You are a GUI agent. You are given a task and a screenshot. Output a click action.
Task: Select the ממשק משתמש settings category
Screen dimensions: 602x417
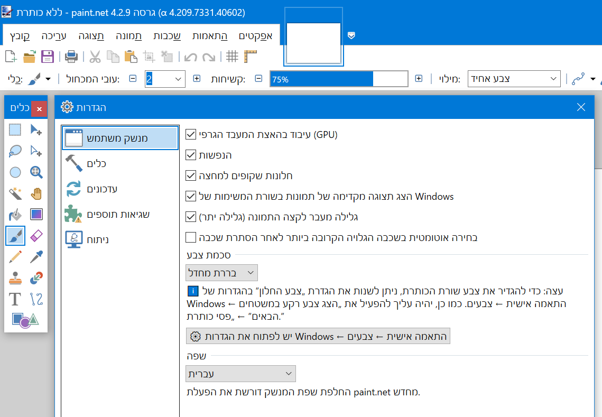coord(120,138)
